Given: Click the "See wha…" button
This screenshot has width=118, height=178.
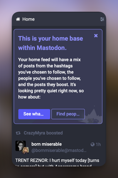Looking at the screenshot, I should [x=34, y=114].
